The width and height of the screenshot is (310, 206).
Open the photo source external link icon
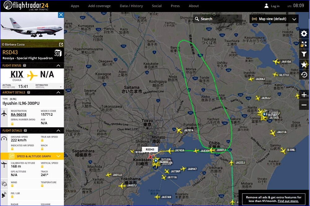(x=61, y=44)
